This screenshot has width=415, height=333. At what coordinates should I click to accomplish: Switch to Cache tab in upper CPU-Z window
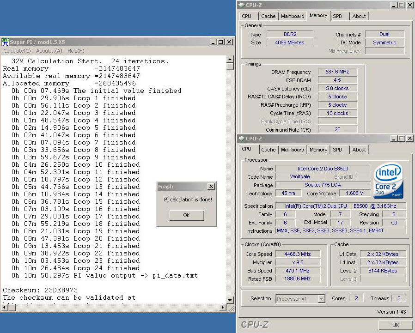point(269,16)
